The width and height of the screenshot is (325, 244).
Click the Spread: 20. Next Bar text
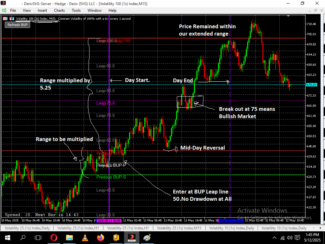coord(42,215)
